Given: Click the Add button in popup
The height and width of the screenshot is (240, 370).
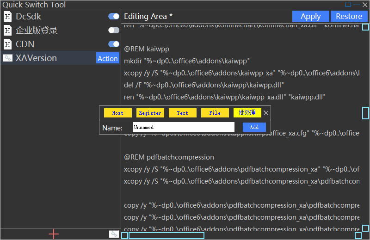Looking at the screenshot, I should tap(254, 127).
